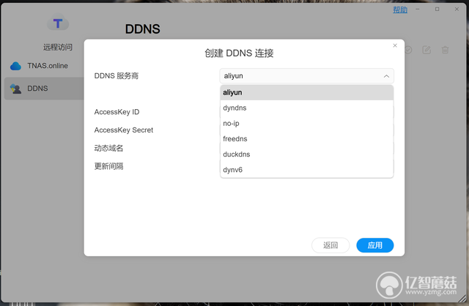Image resolution: width=469 pixels, height=306 pixels.
Task: Click the AccessKey Secret label
Action: tap(124, 130)
